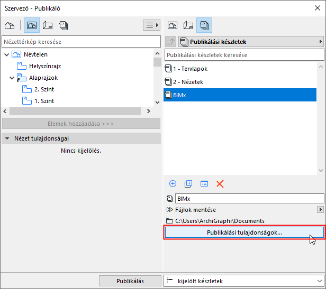The image size is (326, 289).
Task: Click folder icon beside Documents path
Action: pyautogui.click(x=169, y=221)
